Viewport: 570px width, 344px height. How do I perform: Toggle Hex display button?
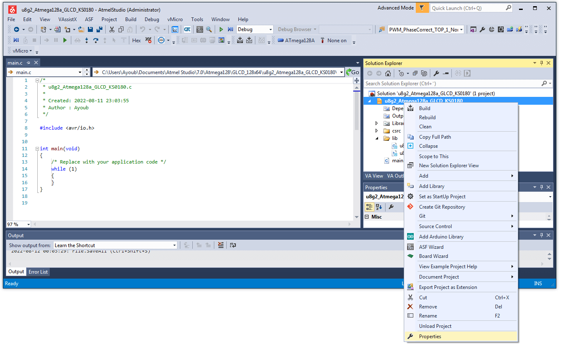click(x=136, y=40)
